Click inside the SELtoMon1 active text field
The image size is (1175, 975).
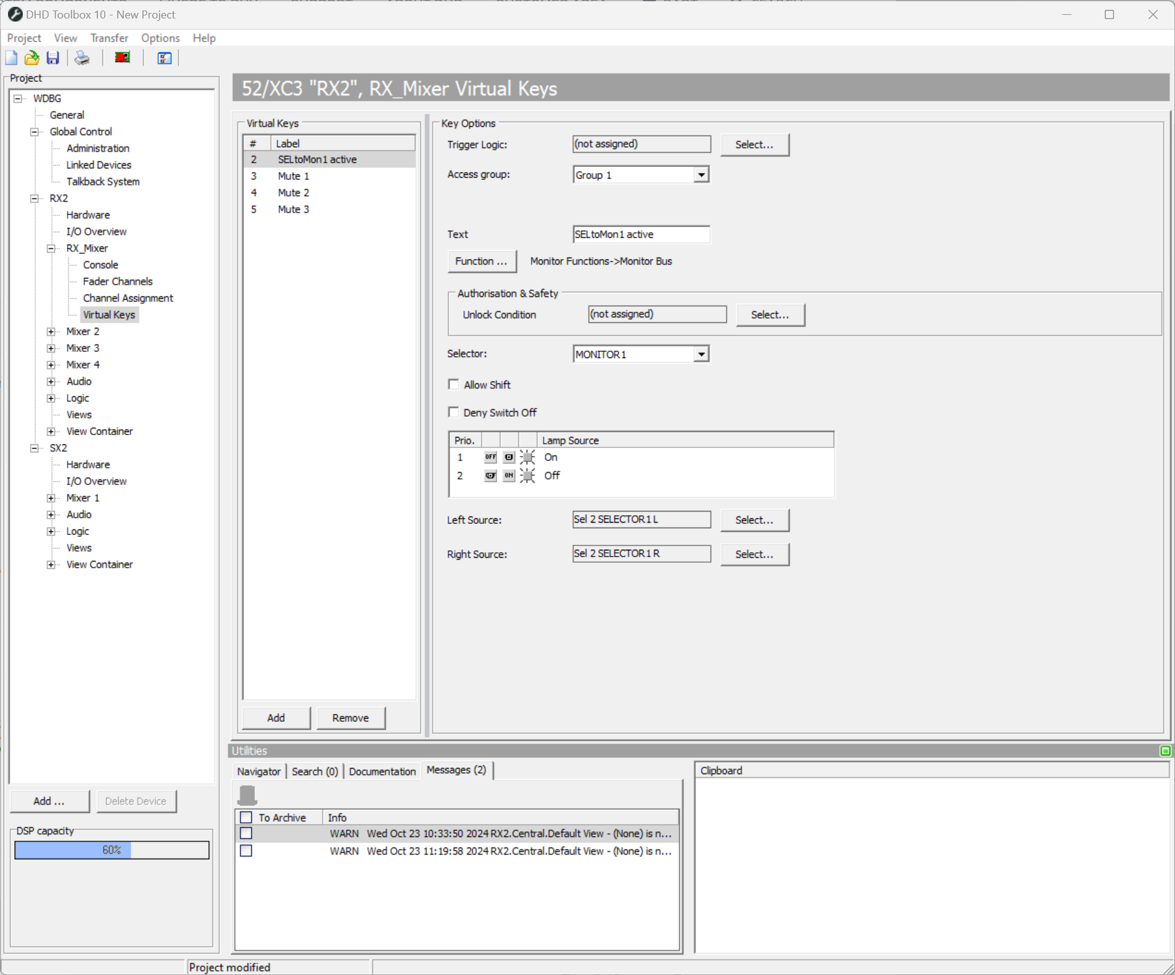click(x=641, y=234)
